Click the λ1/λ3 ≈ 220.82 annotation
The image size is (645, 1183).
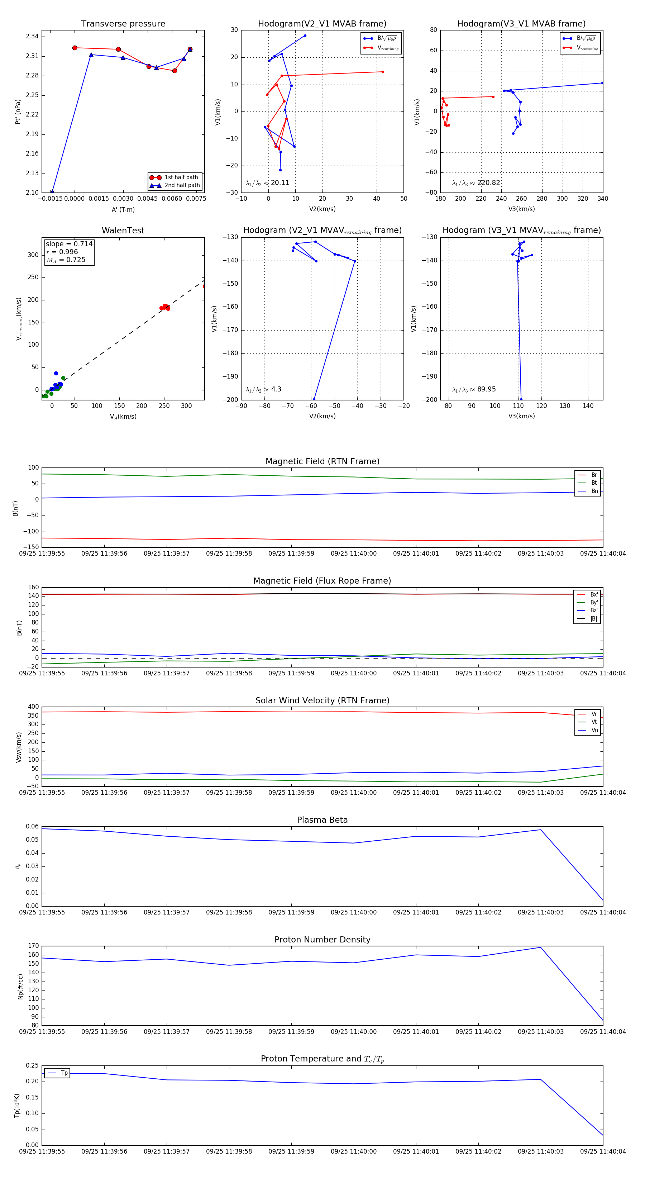point(476,183)
